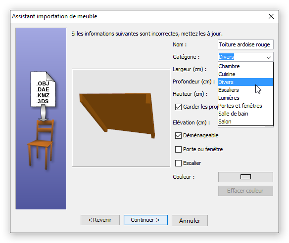Close the furniture import wizard window
This screenshot has width=289, height=243.
271,16
